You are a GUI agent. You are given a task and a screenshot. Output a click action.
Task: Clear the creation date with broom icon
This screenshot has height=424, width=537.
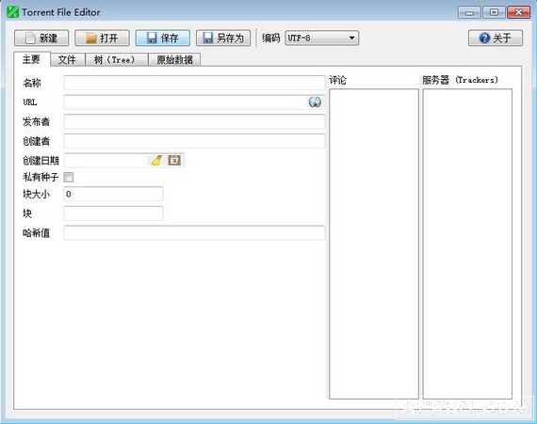[156, 160]
